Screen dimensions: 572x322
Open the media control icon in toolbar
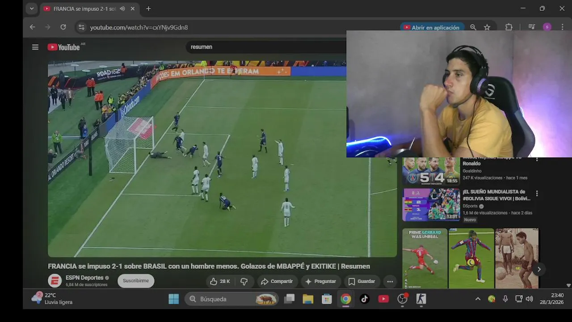[531, 27]
